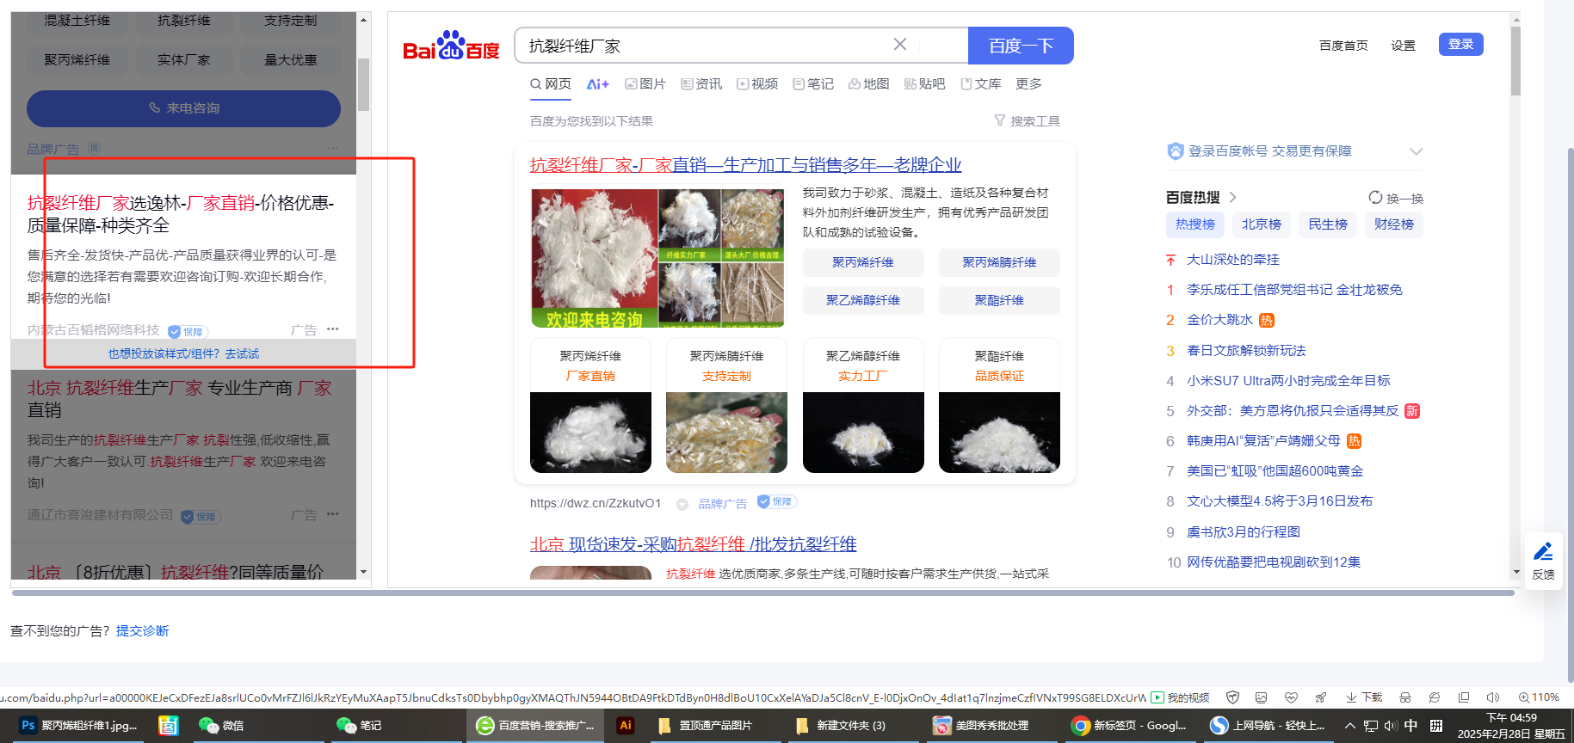Click the taskbar volume speaker icon
1574x743 pixels.
pos(1391,726)
